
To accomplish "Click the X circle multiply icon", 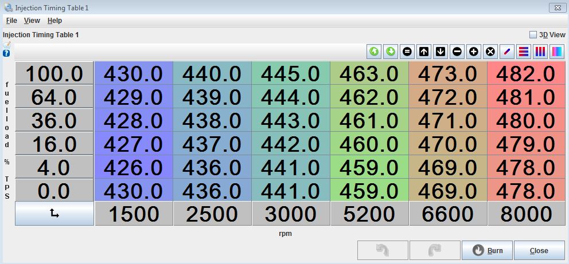I will (490, 52).
